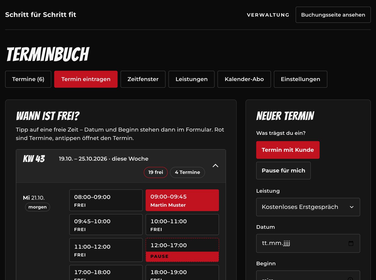Click the calendar icon in the Datum field
Image resolution: width=376 pixels, height=280 pixels.
(351, 243)
